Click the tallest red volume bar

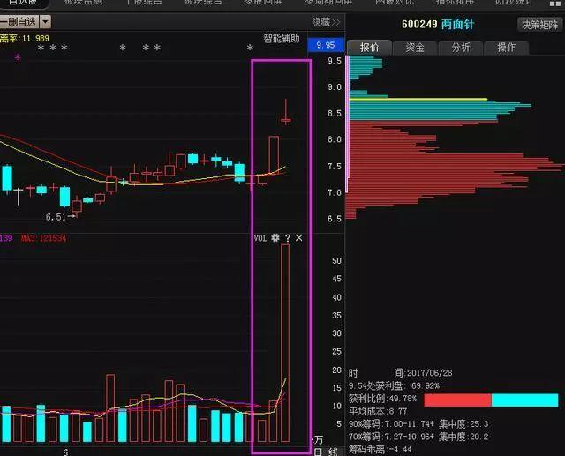[x=285, y=343]
